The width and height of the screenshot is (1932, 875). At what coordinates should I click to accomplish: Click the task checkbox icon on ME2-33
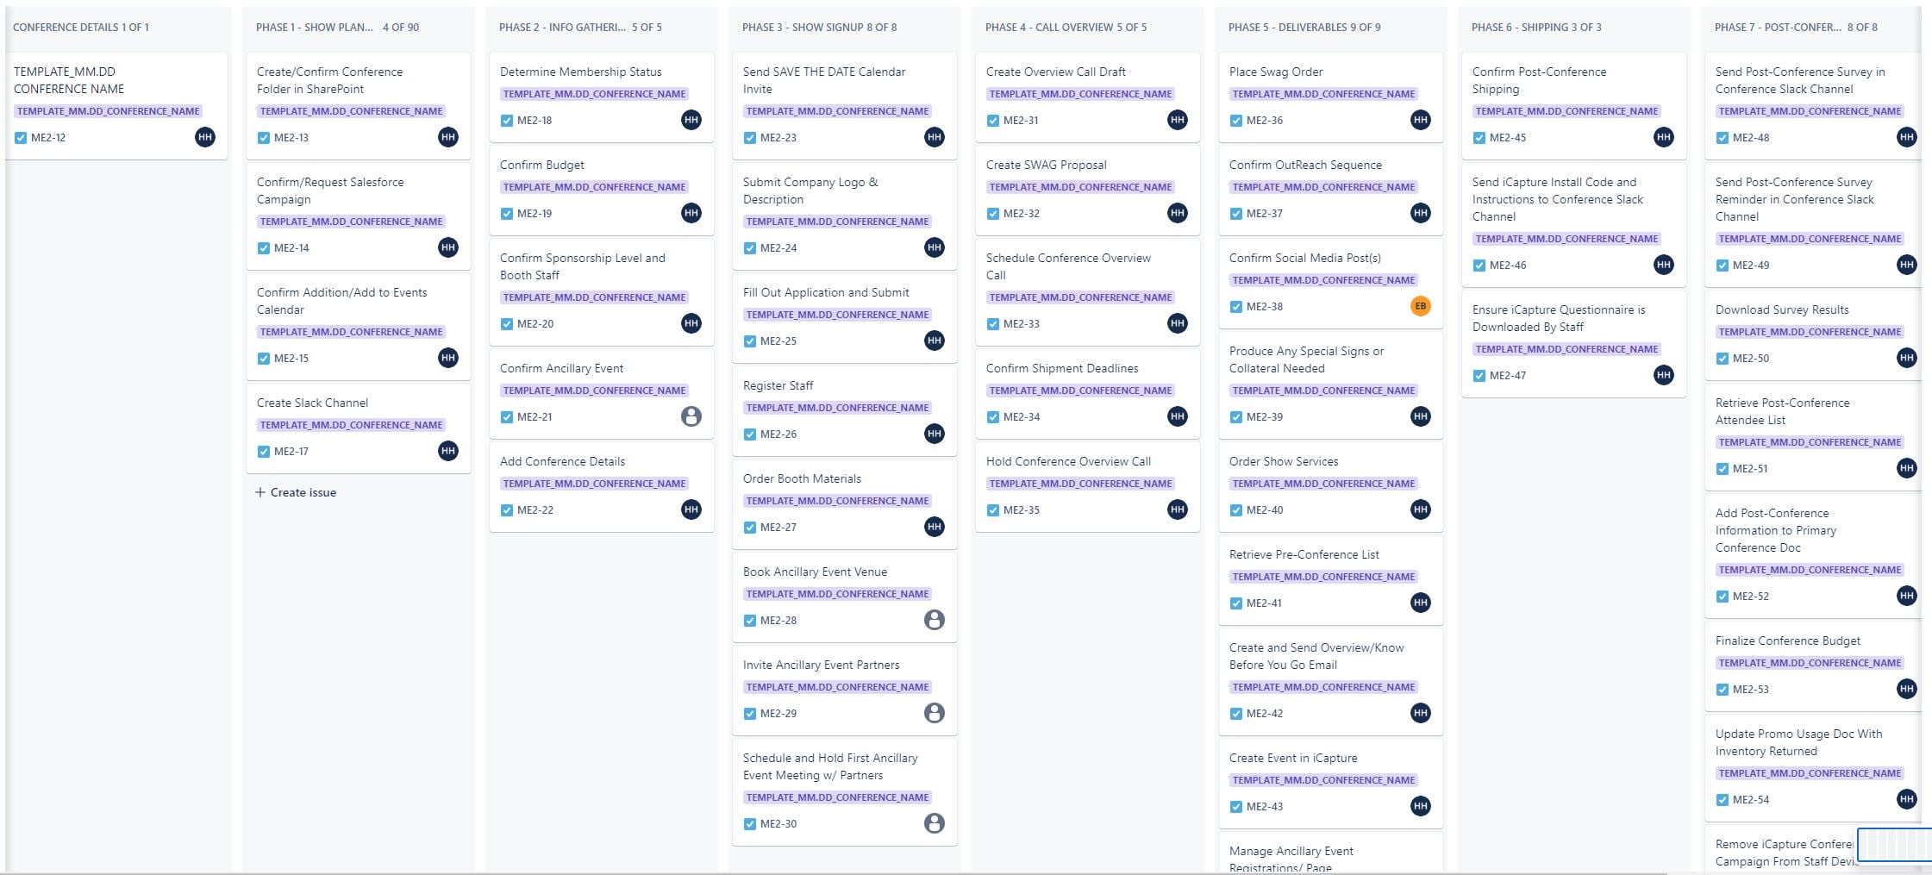tap(993, 324)
